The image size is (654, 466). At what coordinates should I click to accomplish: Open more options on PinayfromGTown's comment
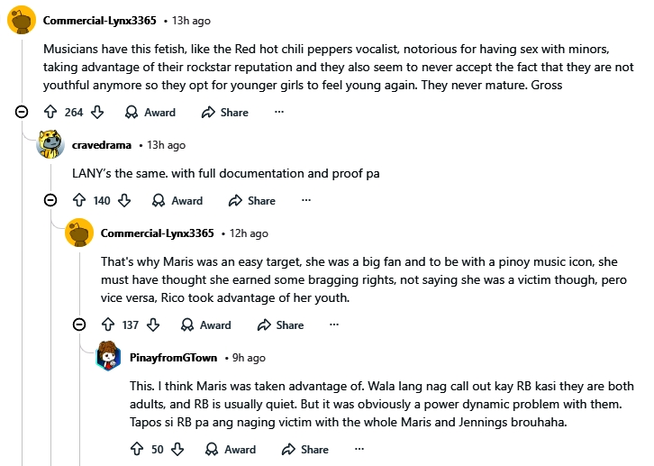point(359,449)
